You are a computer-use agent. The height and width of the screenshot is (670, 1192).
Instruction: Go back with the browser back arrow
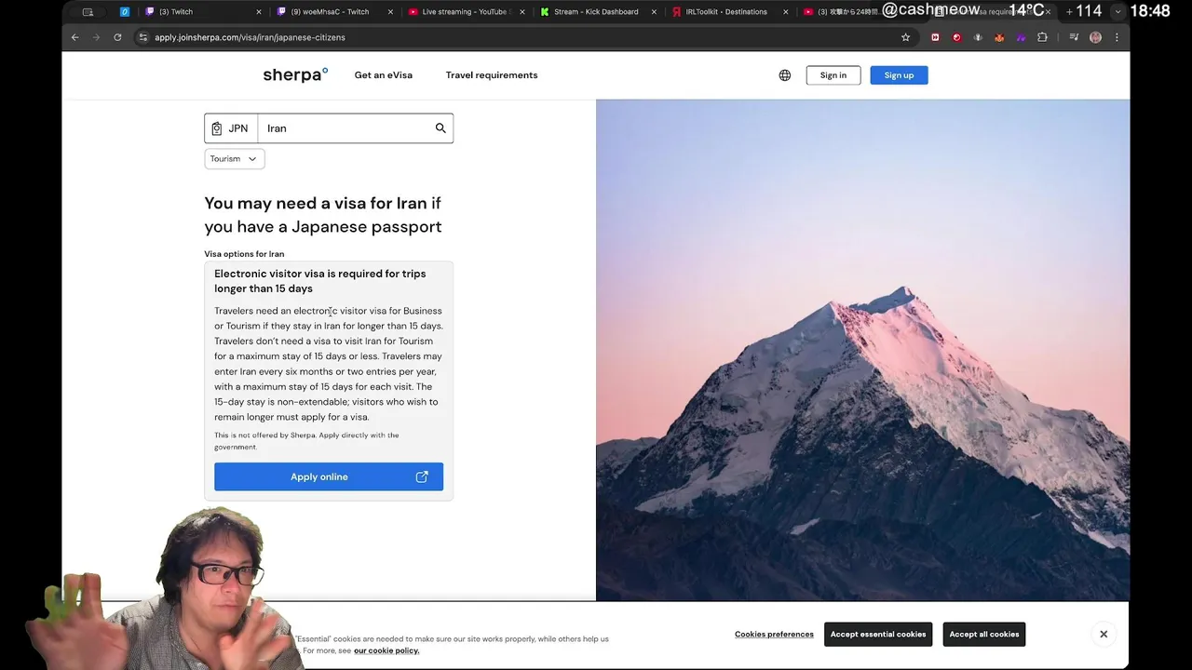click(75, 37)
